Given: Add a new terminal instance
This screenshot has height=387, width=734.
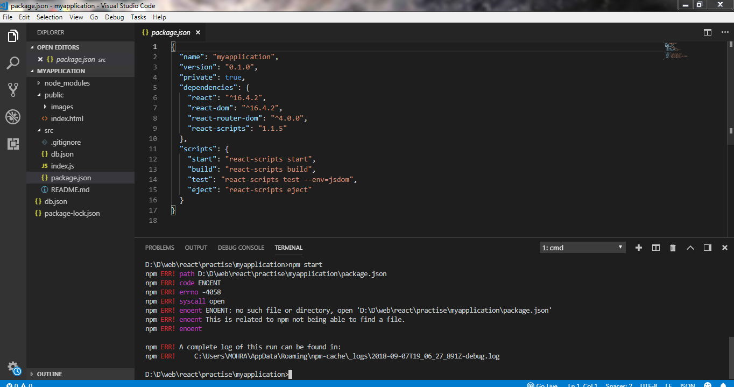Looking at the screenshot, I should click(638, 247).
